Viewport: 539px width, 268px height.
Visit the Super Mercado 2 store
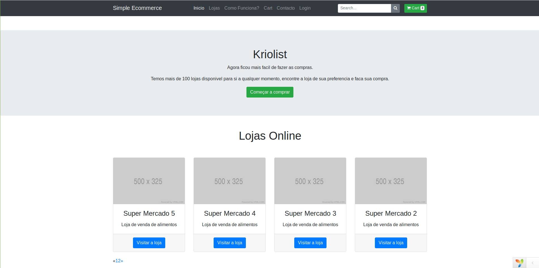pos(391,243)
